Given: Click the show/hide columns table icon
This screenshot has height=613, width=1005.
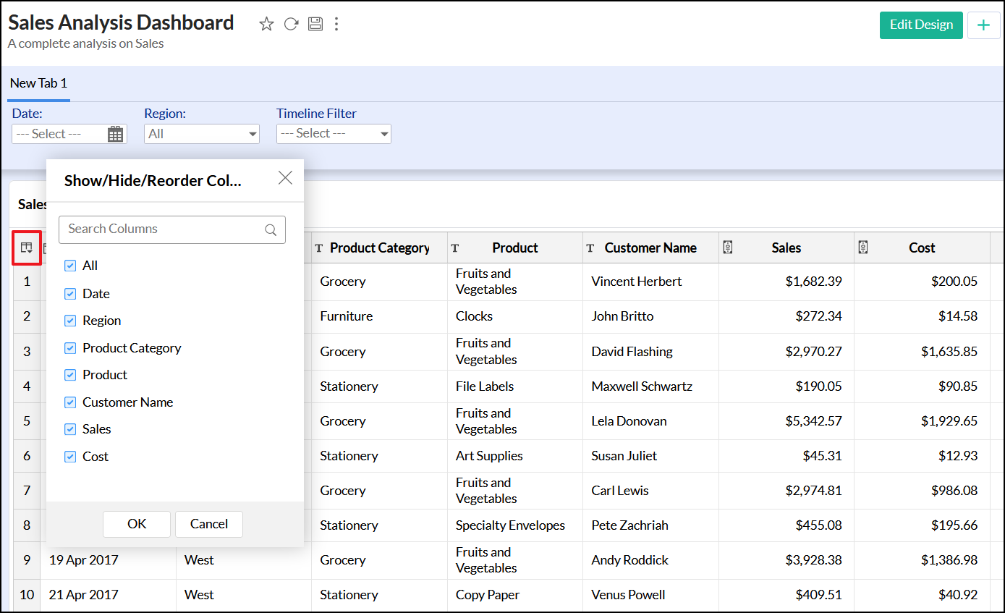Looking at the screenshot, I should (x=26, y=248).
